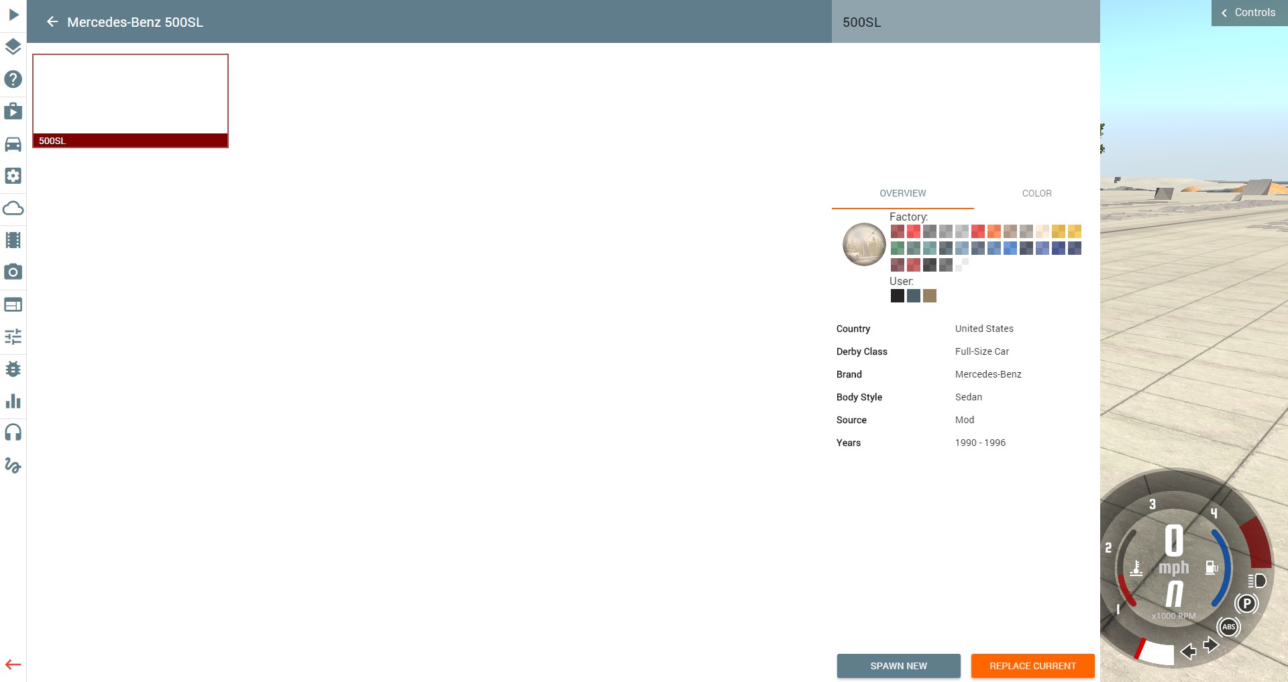
Task: Open the Options sliders icon
Action: tap(13, 337)
